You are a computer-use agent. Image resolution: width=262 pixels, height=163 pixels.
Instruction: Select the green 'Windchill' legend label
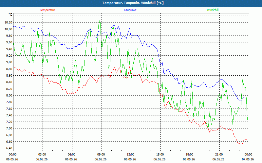pos(213,10)
